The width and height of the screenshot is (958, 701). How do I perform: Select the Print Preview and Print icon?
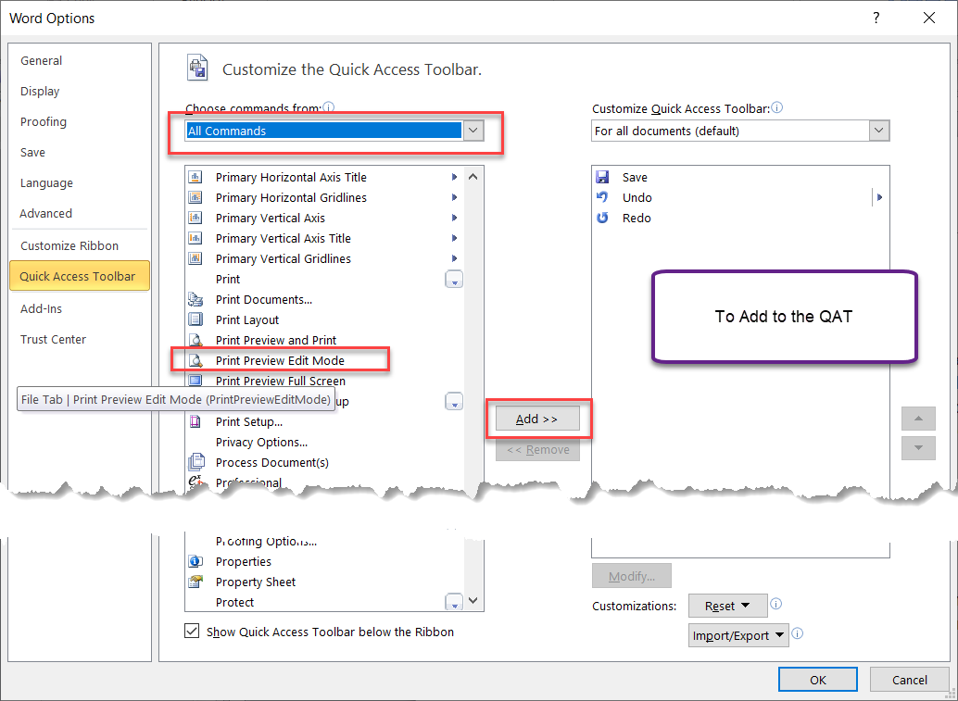click(196, 340)
